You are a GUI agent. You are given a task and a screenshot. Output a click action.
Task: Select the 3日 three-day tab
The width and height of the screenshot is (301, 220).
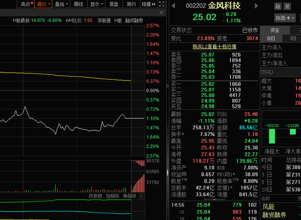click(293, 38)
